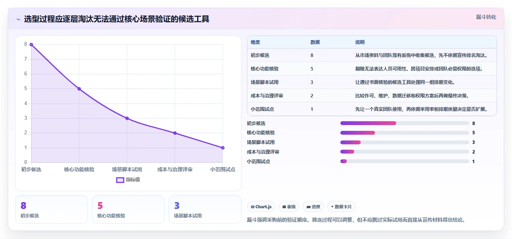Click chart data point for 初步候选
The width and height of the screenshot is (512, 239).
(31, 44)
